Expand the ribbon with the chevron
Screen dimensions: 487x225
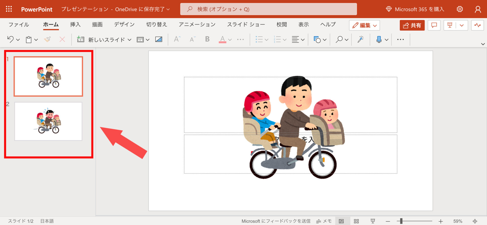tap(483, 44)
